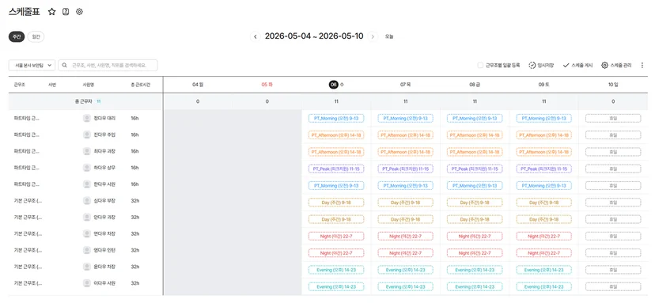The height and width of the screenshot is (303, 655).
Task: Open page settings gear next to 스케줄표 title
Action: coord(79,12)
